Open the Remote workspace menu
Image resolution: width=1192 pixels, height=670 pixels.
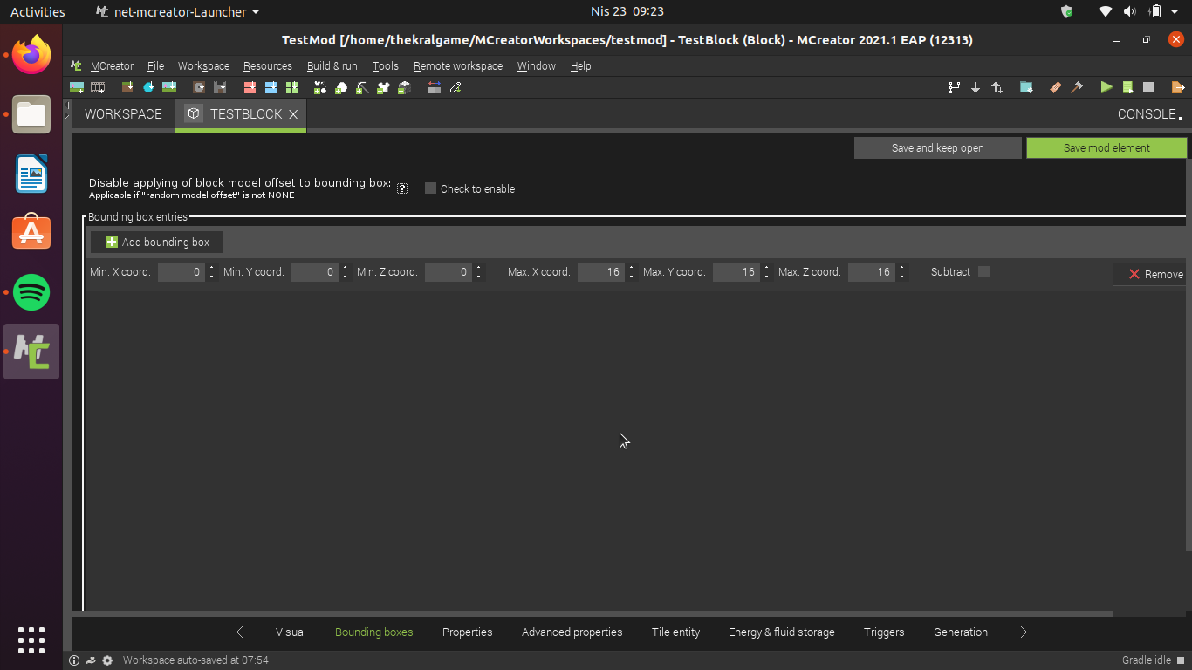[x=458, y=65]
